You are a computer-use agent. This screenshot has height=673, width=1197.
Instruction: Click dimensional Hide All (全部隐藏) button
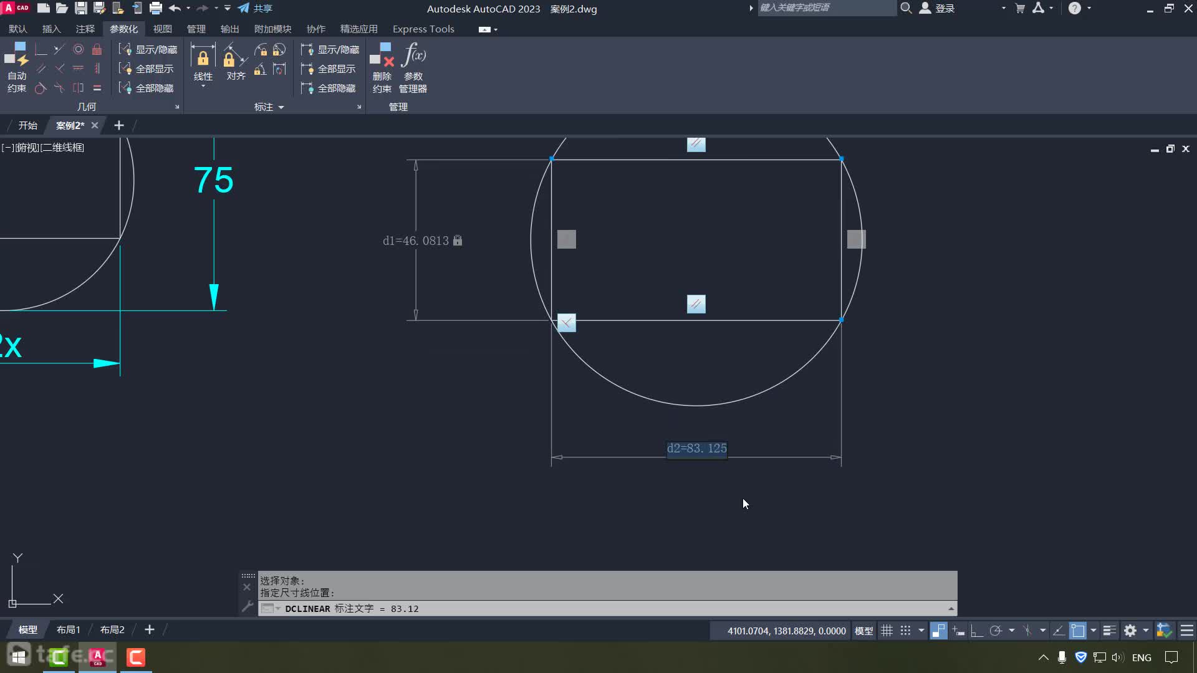(329, 88)
